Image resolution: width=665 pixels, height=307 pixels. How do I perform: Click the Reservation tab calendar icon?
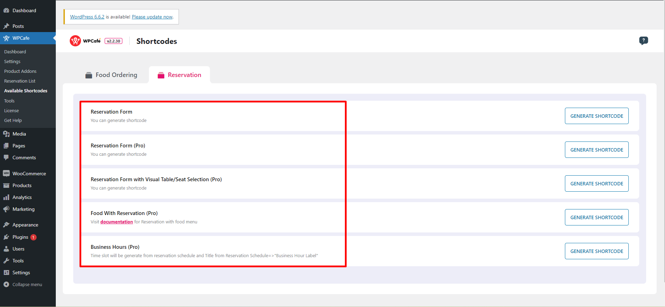click(x=161, y=75)
